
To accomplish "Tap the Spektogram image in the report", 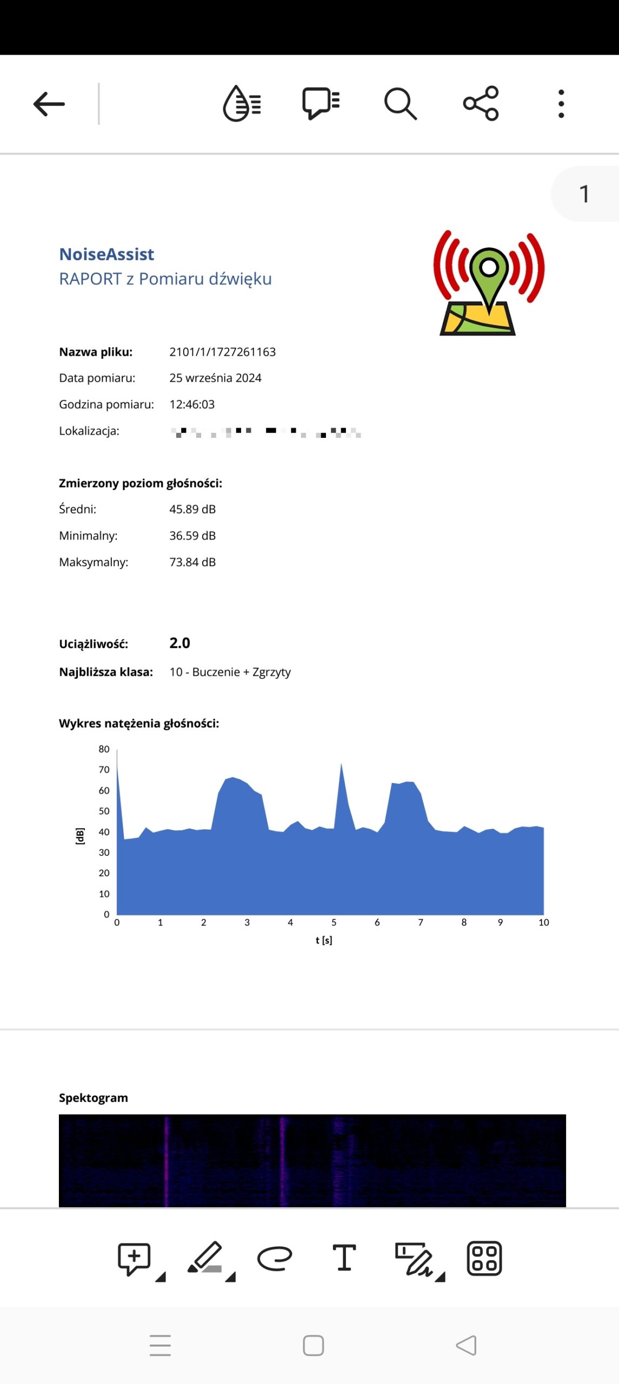I will (312, 1160).
